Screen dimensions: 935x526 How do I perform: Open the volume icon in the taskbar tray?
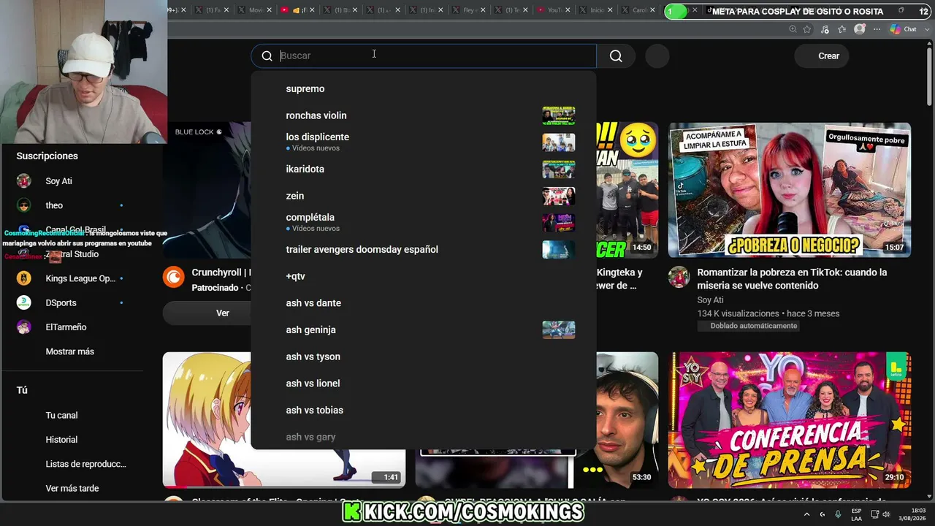[886, 514]
